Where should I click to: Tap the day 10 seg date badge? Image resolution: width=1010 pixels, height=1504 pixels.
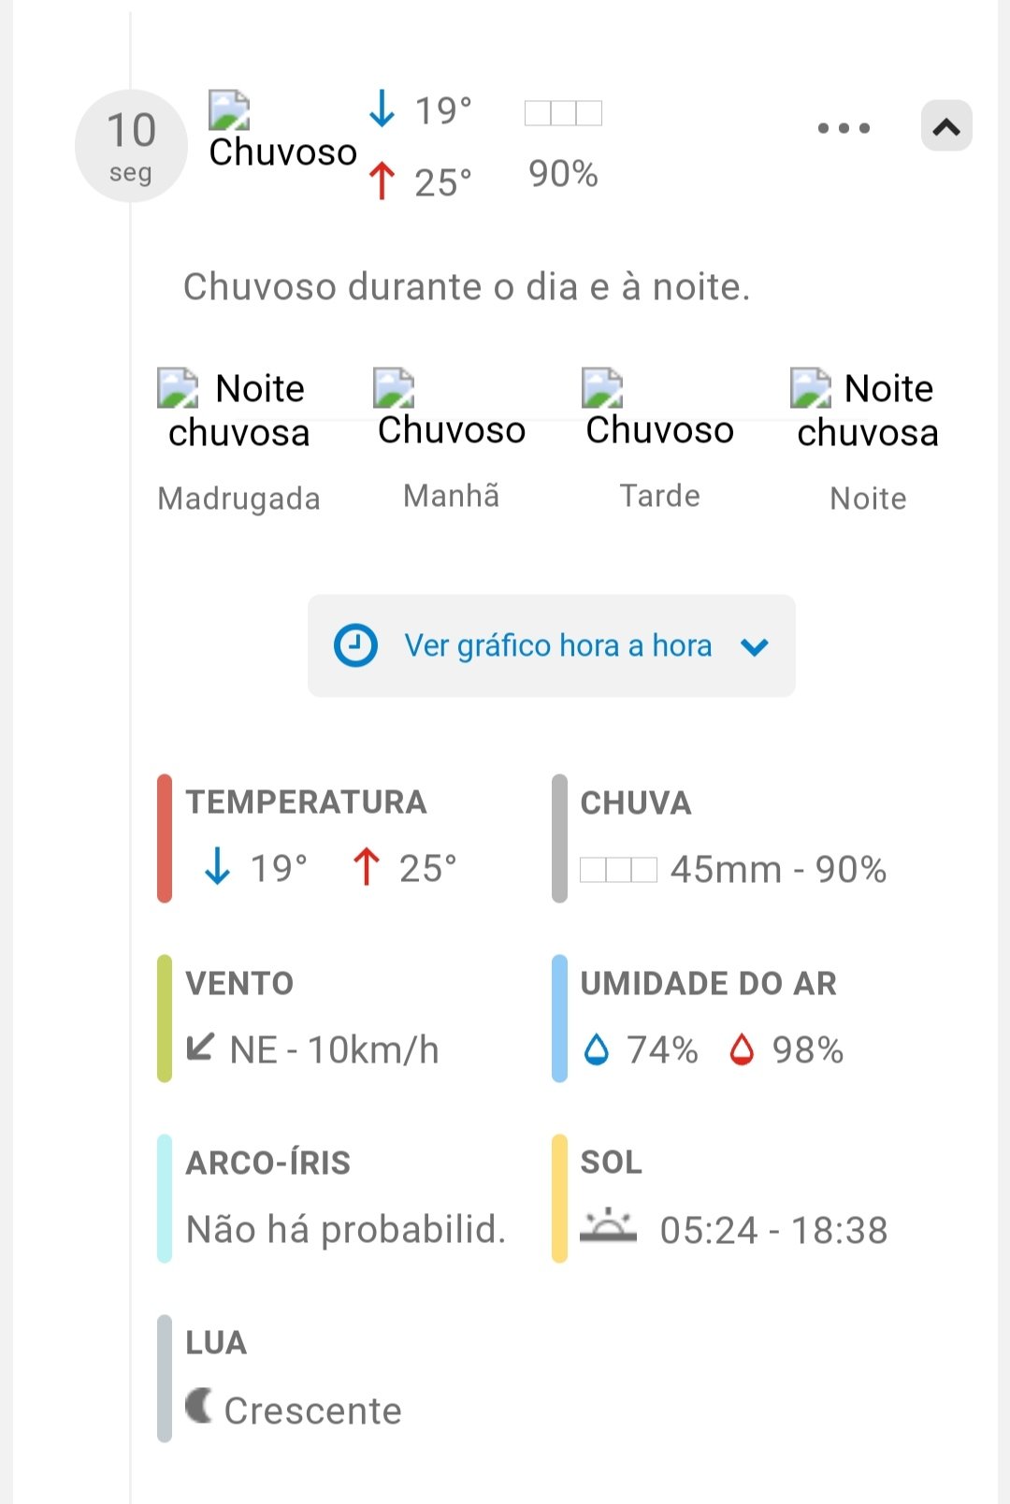coord(131,146)
